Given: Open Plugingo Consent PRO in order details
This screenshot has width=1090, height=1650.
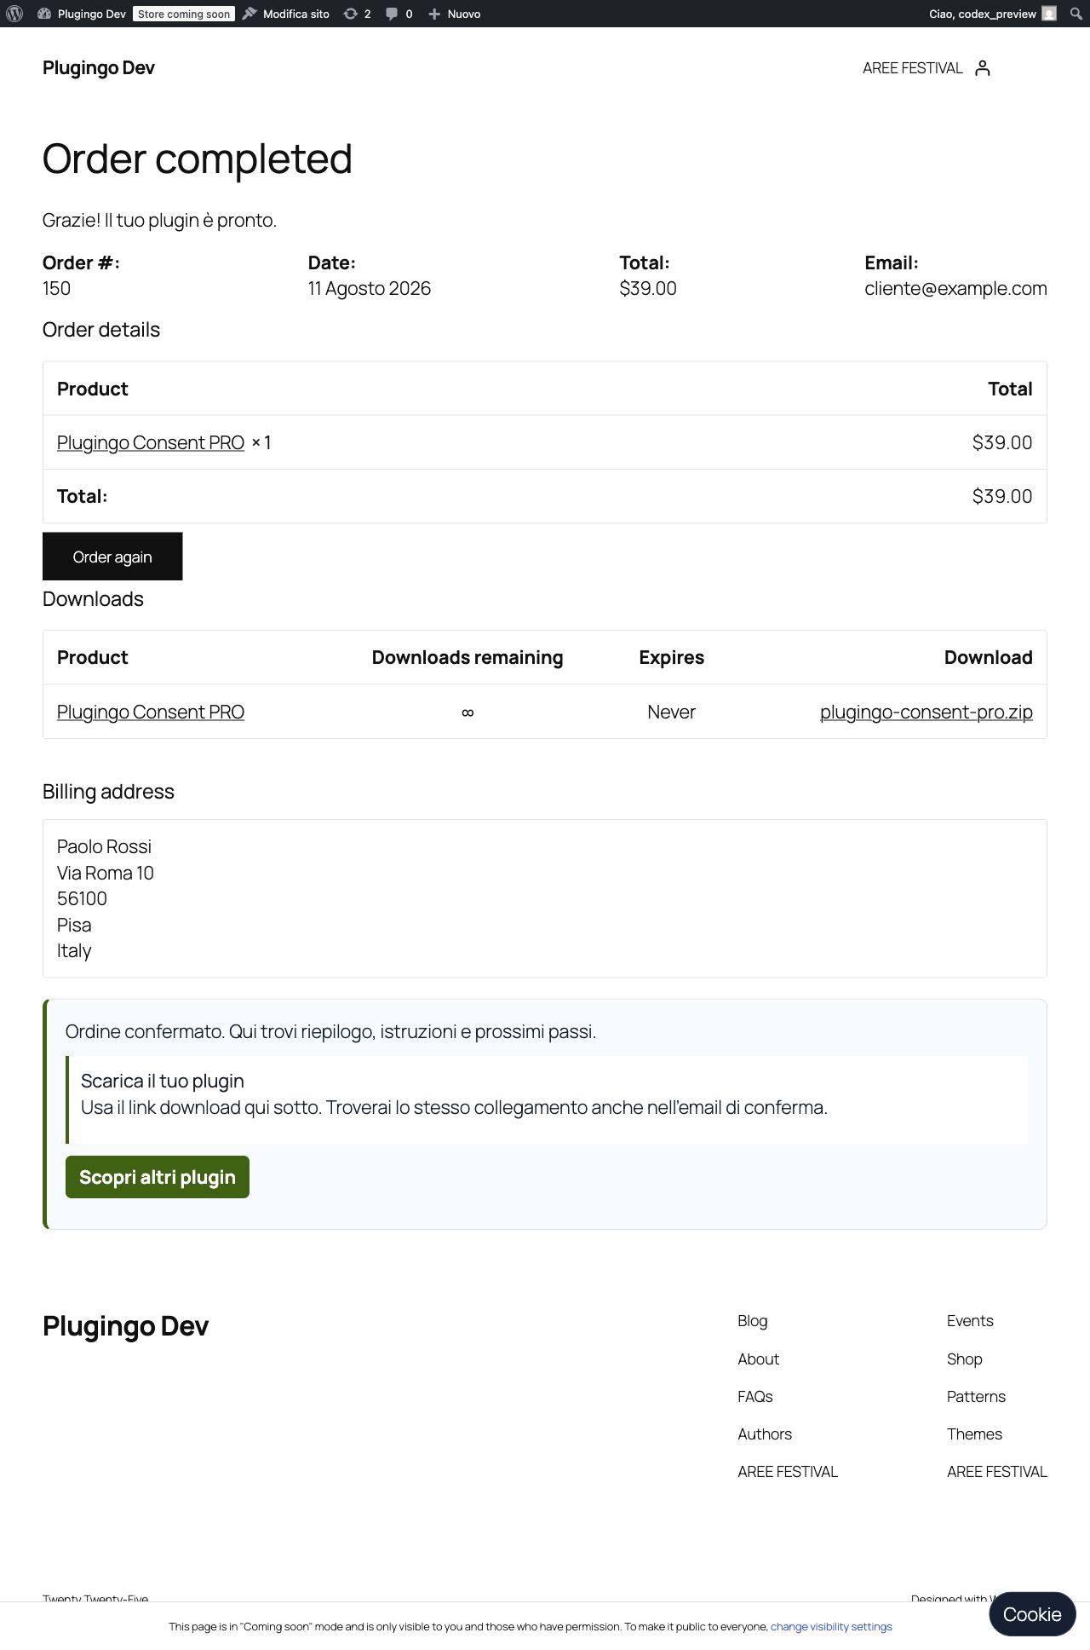Looking at the screenshot, I should pyautogui.click(x=151, y=442).
